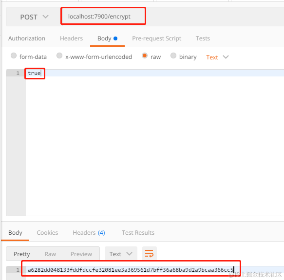Open the Test Results tab
The height and width of the screenshot is (280, 284).
click(x=138, y=233)
